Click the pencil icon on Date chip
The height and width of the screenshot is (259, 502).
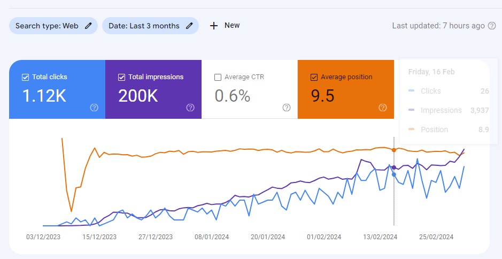tap(189, 26)
